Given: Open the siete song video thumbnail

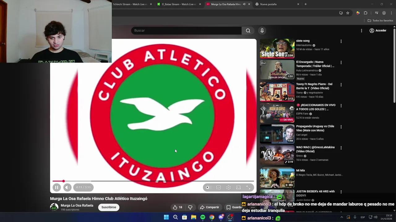Looking at the screenshot, I should click(277, 48).
